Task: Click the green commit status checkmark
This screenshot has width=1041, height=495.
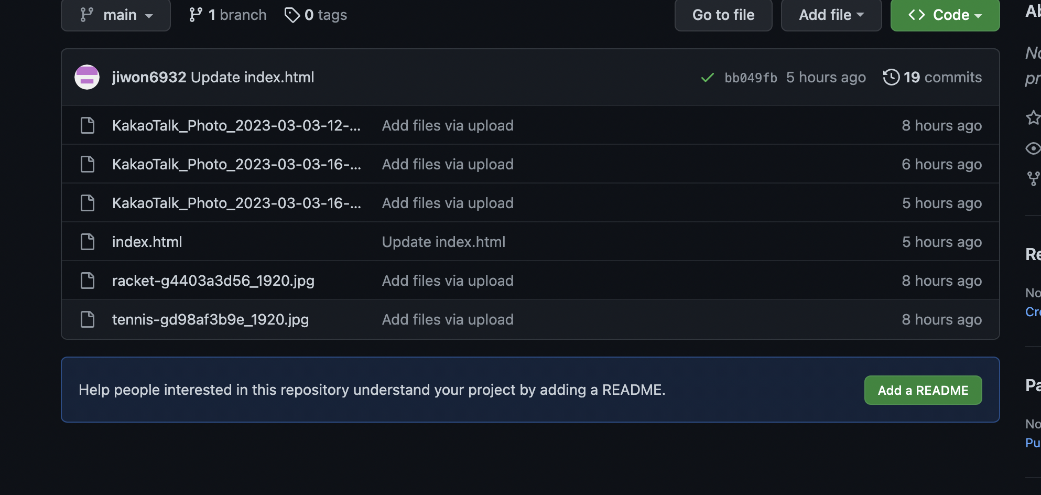Action: [708, 78]
